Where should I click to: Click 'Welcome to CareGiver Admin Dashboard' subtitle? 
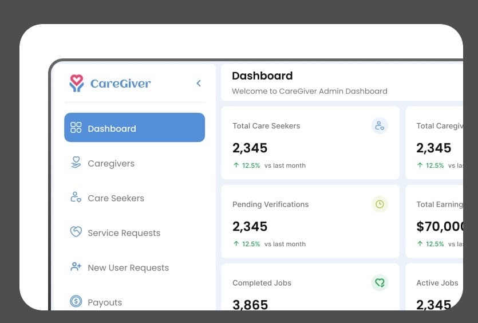tap(310, 91)
